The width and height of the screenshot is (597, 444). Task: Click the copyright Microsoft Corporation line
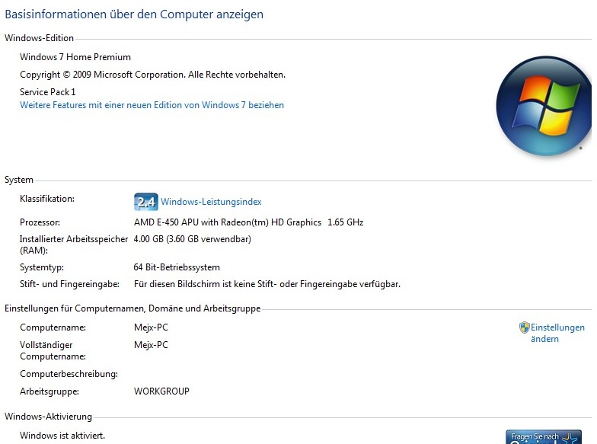152,75
